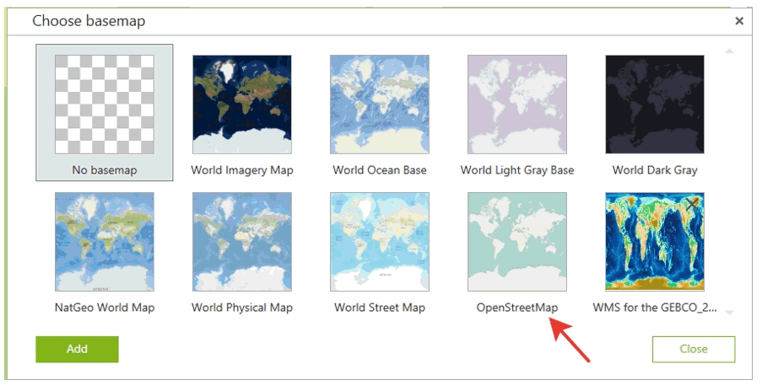
Task: Choose the World Imagery Map thumbnail
Action: [x=242, y=104]
